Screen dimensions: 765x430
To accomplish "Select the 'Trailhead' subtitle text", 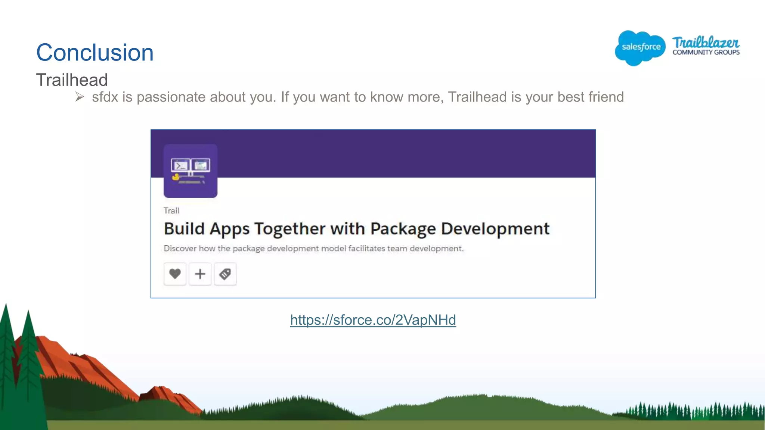I will coord(72,80).
